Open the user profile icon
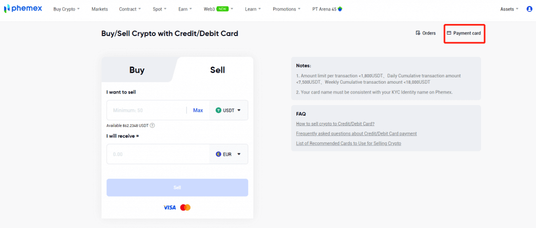This screenshot has width=536, height=228. tap(529, 9)
